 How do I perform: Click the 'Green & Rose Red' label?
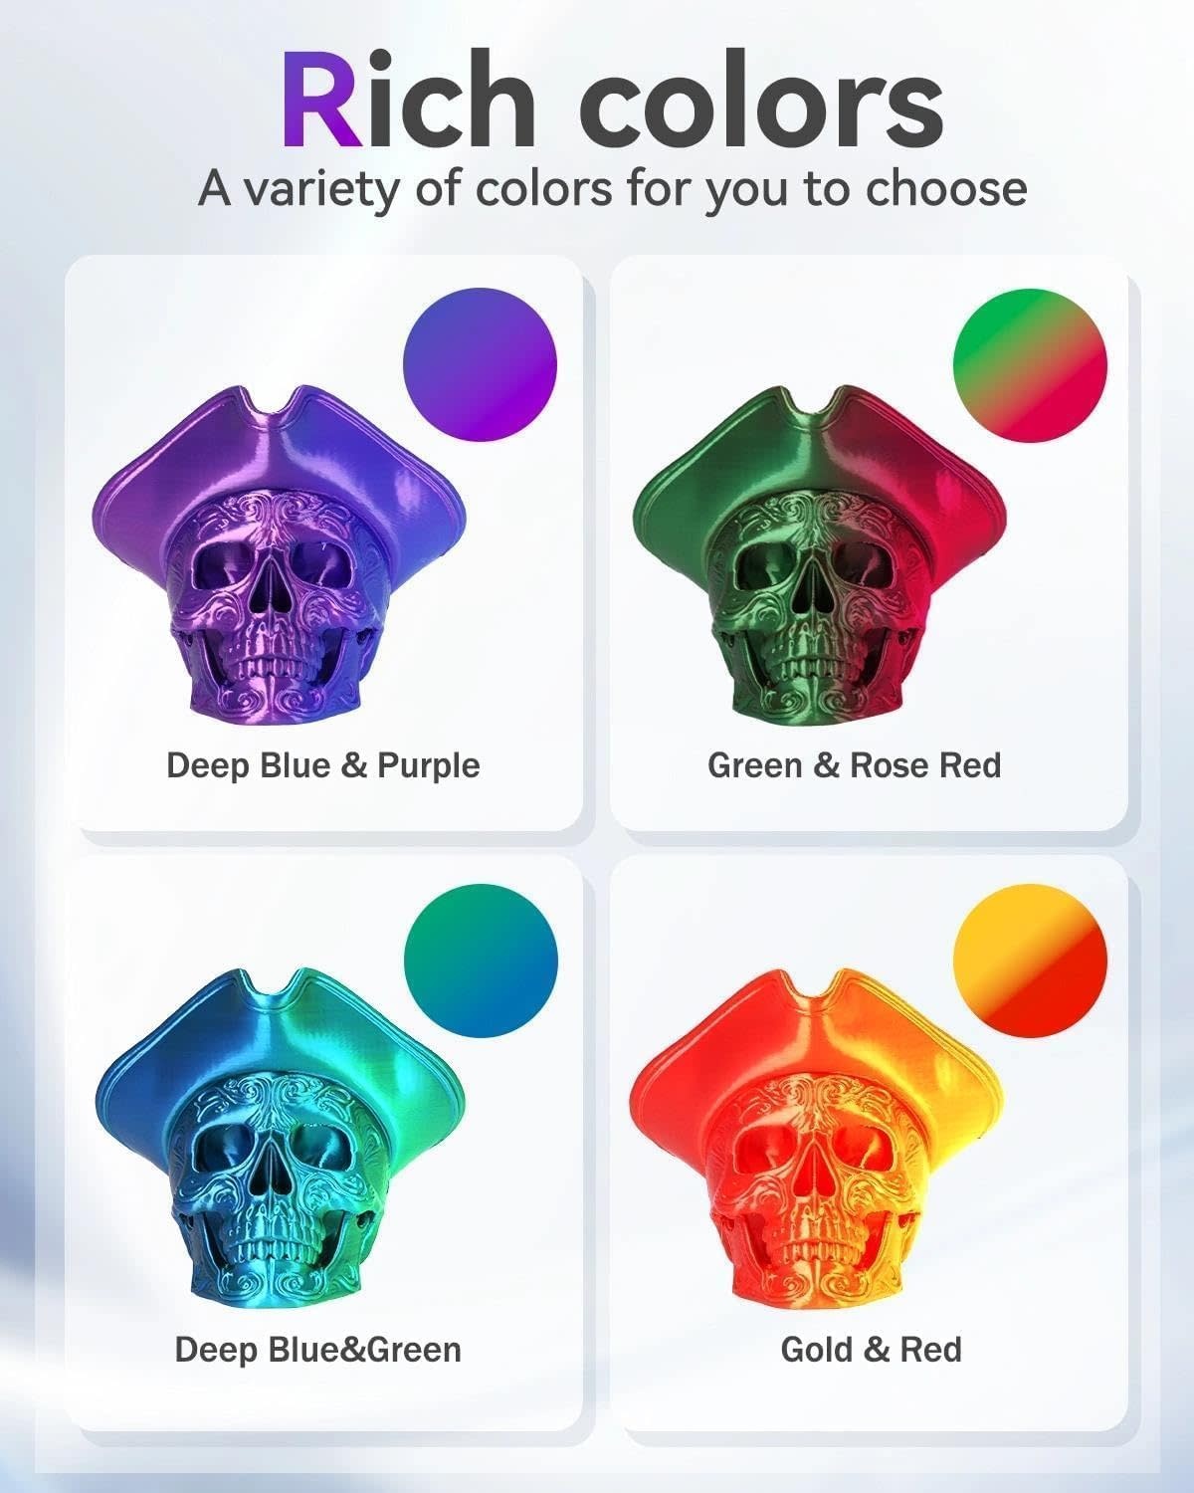pos(855,765)
